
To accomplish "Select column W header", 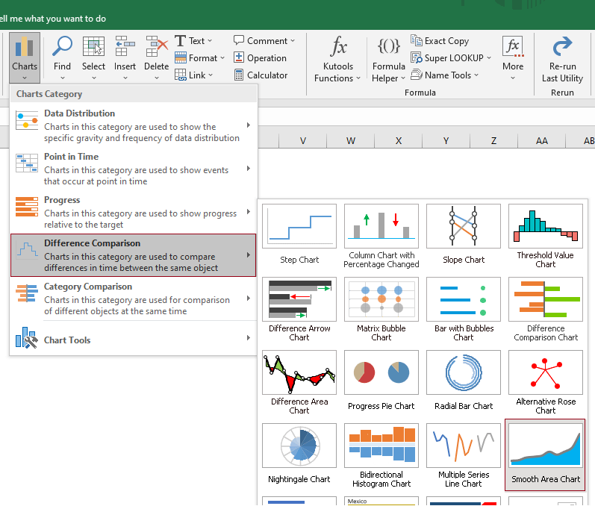I will click(350, 141).
